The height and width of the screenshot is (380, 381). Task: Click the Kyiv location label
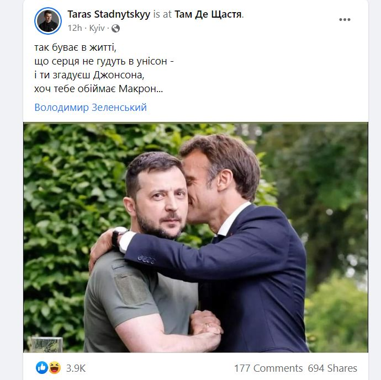coord(97,28)
